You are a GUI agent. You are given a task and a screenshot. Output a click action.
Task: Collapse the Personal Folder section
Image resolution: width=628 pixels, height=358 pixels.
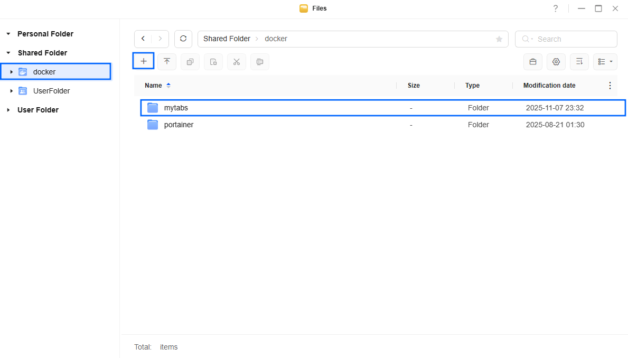tap(8, 34)
